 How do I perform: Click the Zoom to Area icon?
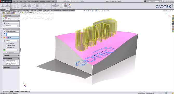[x=86, y=11]
